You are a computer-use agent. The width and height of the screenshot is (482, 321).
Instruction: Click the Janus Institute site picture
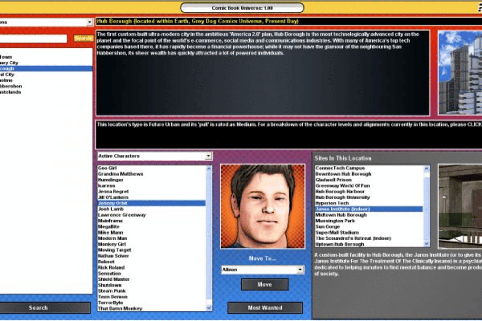pyautogui.click(x=460, y=206)
